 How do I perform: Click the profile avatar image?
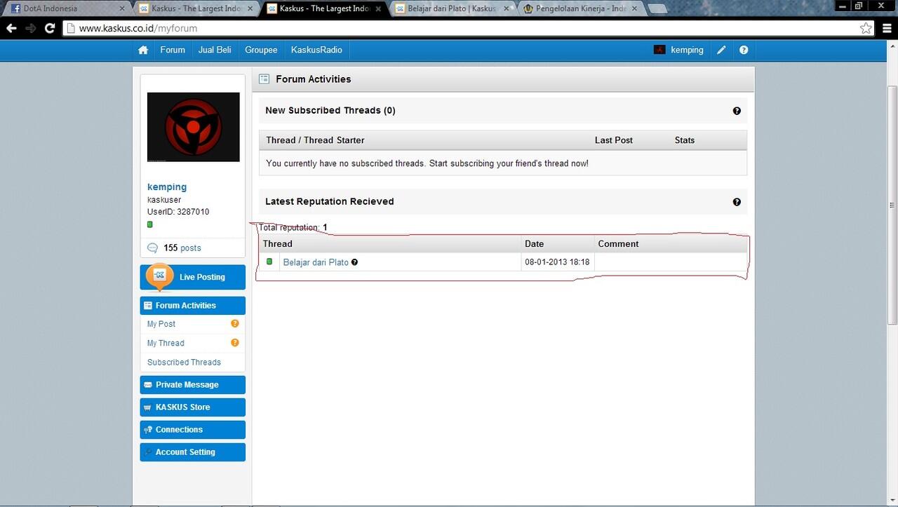coord(194,127)
